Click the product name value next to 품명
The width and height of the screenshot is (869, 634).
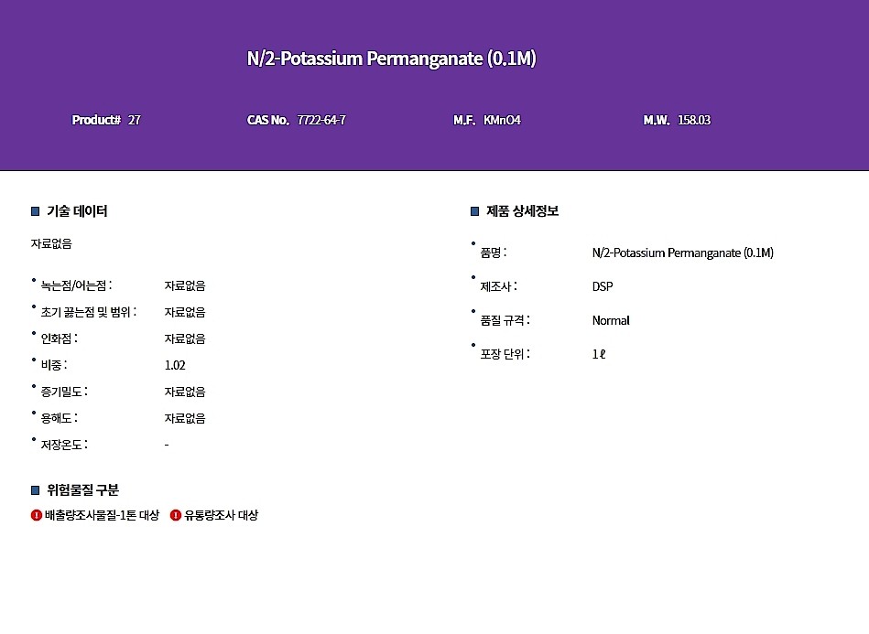click(683, 253)
